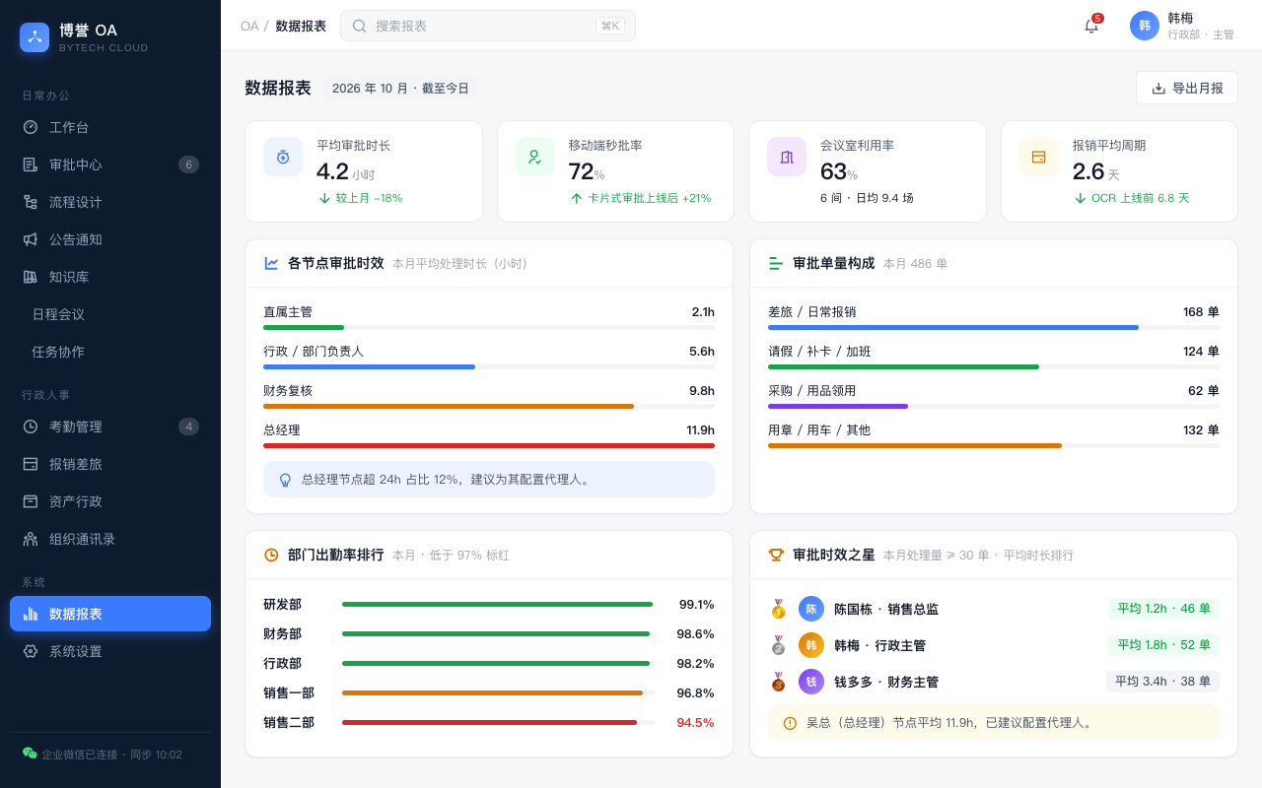Click the silver medal beside 韩梅
Screen dimensions: 1262x788
[778, 645]
